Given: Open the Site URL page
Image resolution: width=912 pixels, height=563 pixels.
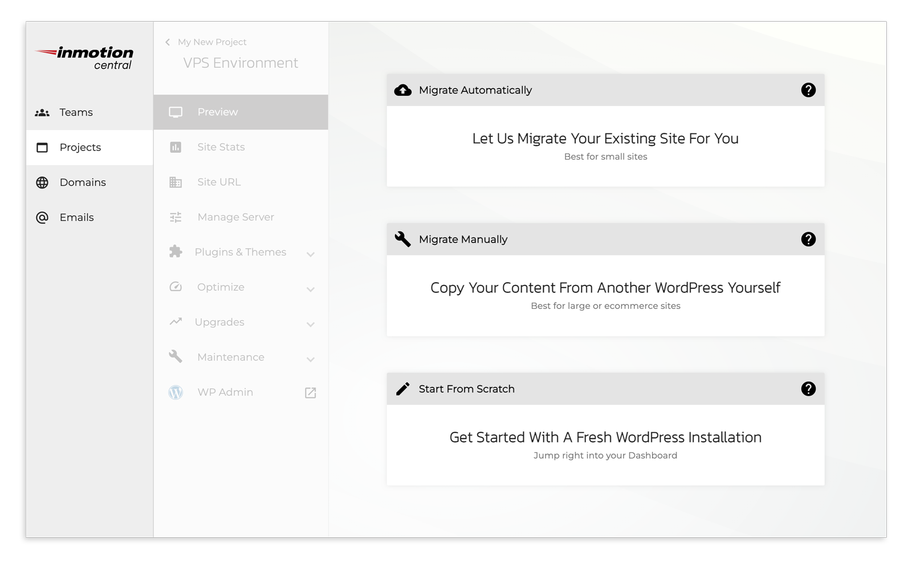Looking at the screenshot, I should 241,182.
